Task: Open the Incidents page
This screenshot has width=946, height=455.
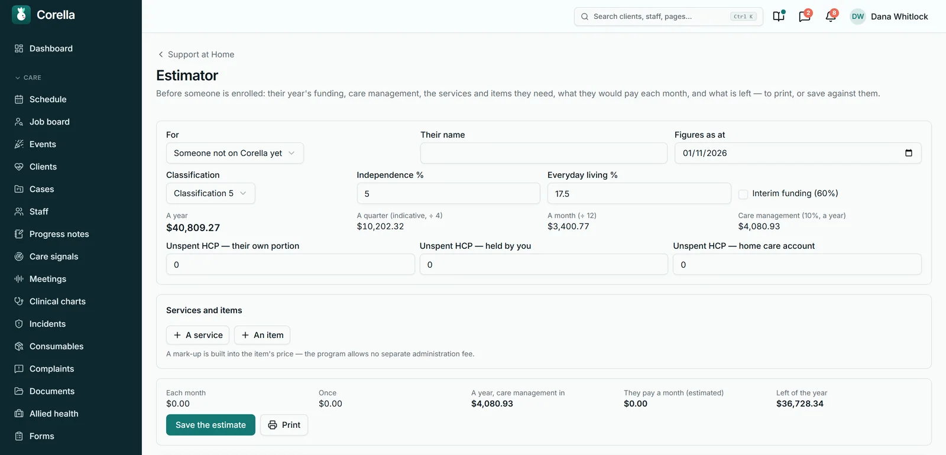Action: pyautogui.click(x=47, y=324)
